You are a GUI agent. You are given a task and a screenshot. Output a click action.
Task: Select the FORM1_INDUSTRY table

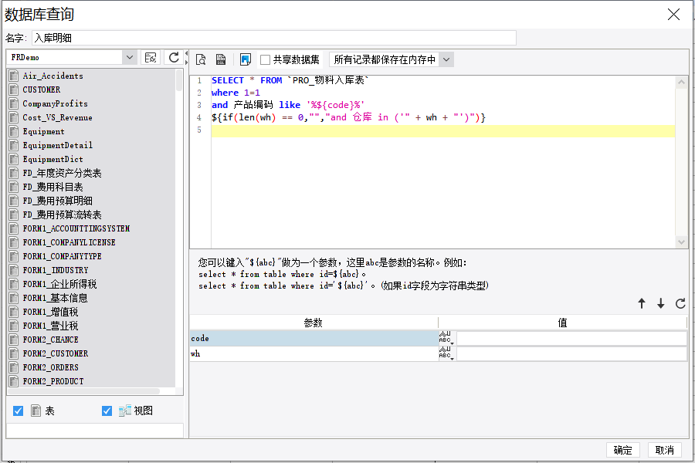point(56,270)
